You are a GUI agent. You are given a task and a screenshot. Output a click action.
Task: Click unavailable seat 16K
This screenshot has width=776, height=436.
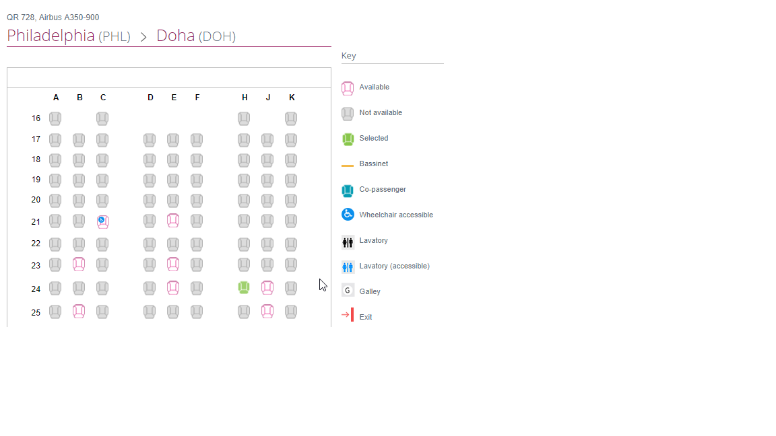click(x=291, y=118)
